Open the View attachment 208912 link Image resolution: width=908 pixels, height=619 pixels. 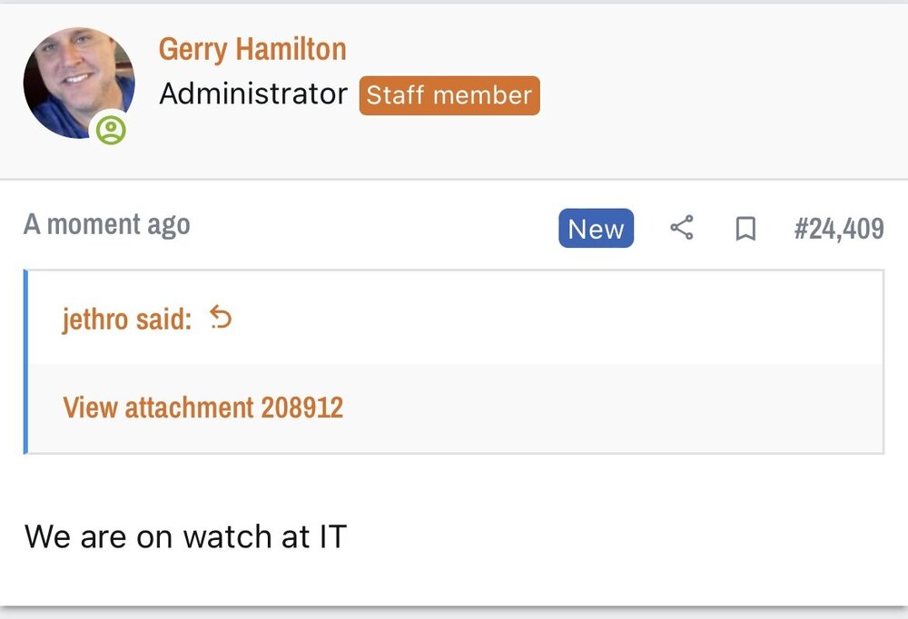(x=203, y=408)
